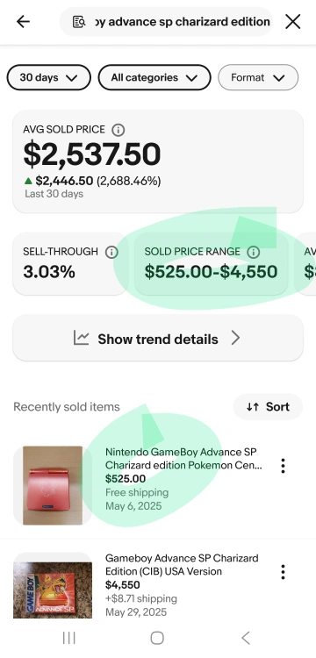Expand the 30 days dropdown
Image resolution: width=316 pixels, height=658 pixels.
pyautogui.click(x=48, y=77)
